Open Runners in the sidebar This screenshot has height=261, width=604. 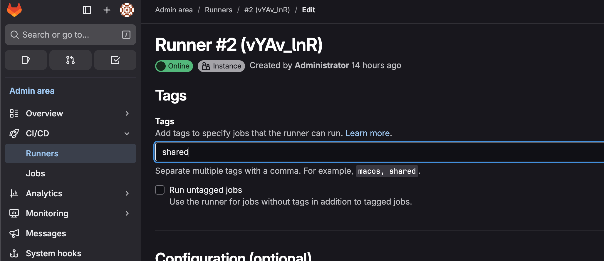click(71, 153)
